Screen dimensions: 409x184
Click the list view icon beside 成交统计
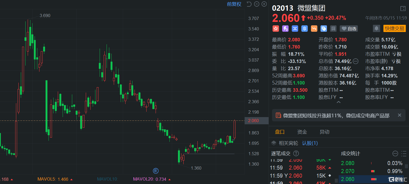pos(404,154)
